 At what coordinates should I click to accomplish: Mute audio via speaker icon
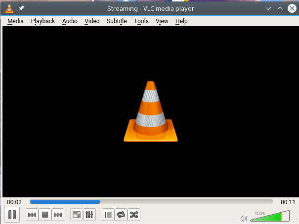244,218
